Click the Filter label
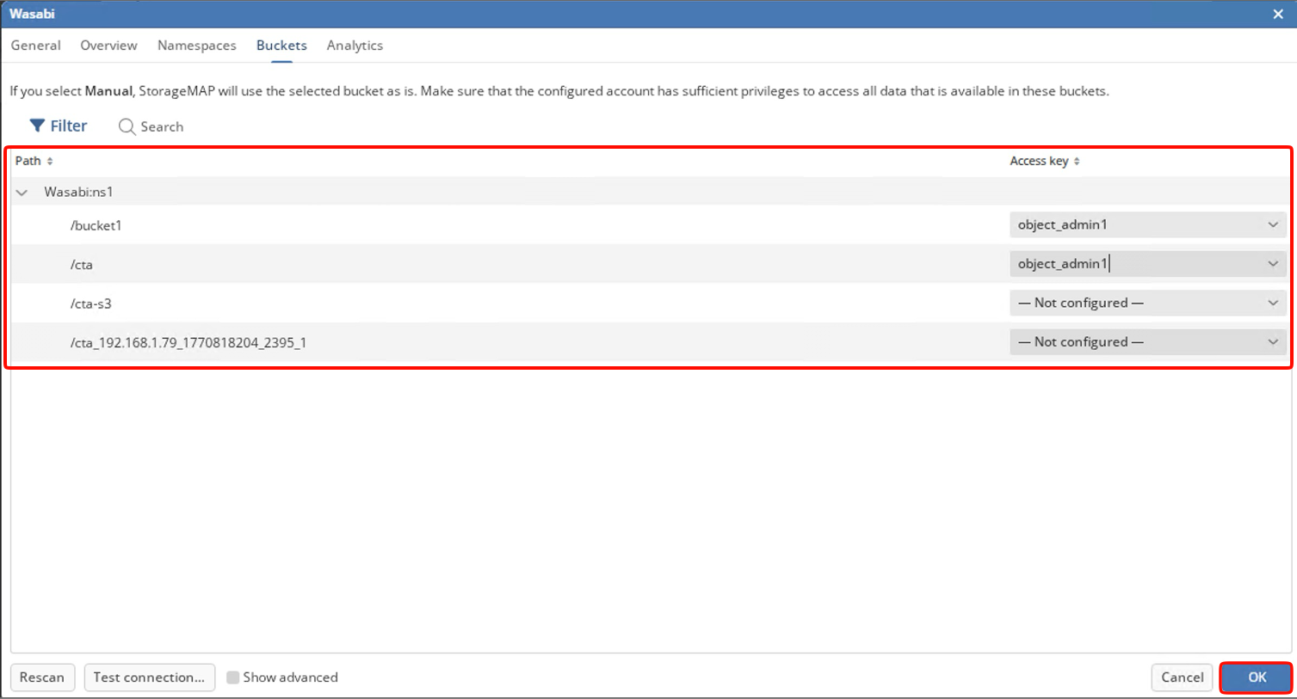 pos(69,126)
